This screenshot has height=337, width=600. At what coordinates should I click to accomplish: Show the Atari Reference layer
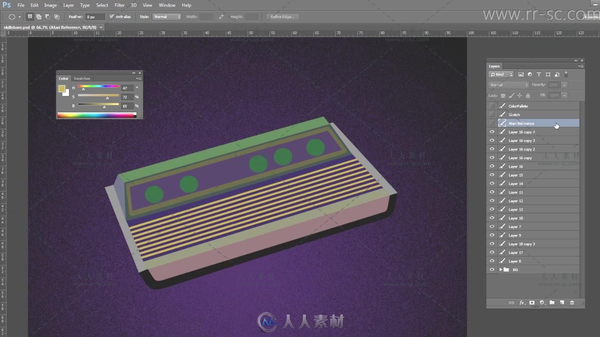(492, 123)
